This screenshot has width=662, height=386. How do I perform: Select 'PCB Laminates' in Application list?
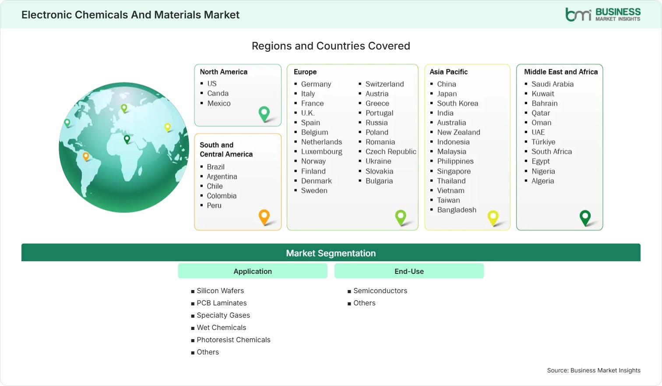(x=222, y=303)
